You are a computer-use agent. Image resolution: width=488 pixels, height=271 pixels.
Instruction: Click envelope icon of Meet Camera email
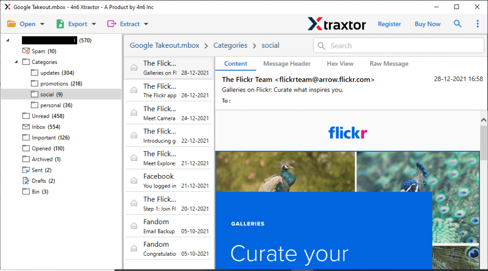point(134,113)
